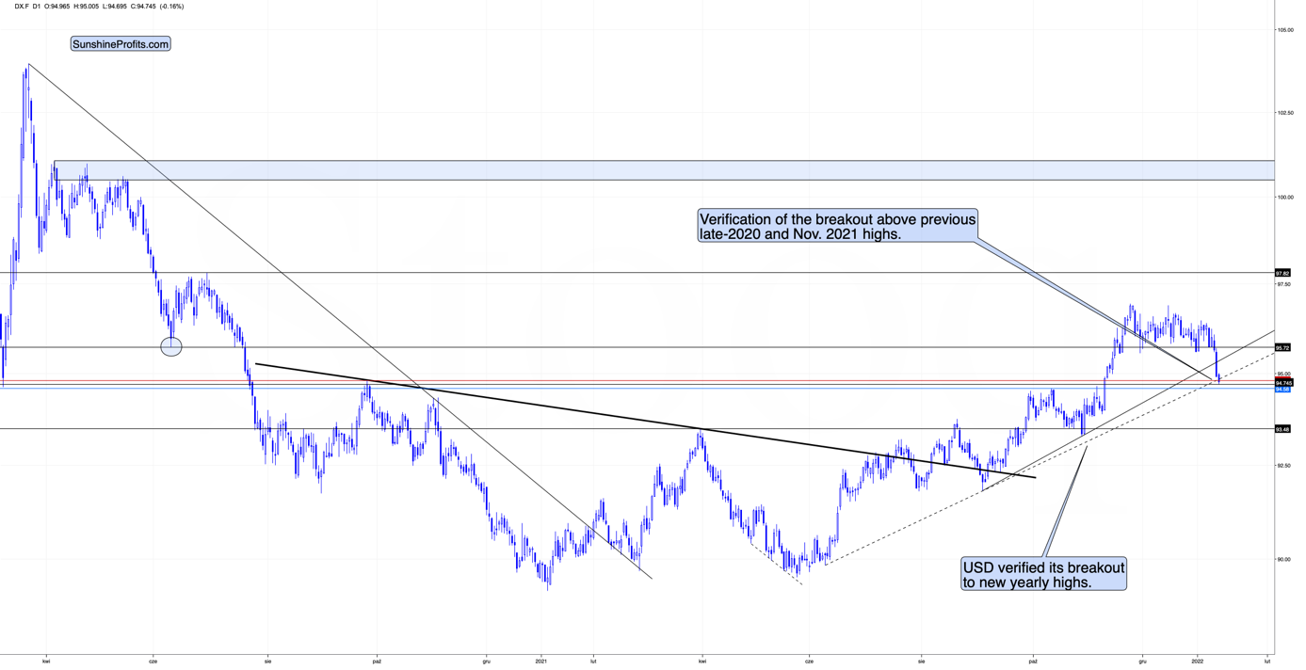Click the blue 94.58 price tag
1306x670 pixels.
(1282, 390)
